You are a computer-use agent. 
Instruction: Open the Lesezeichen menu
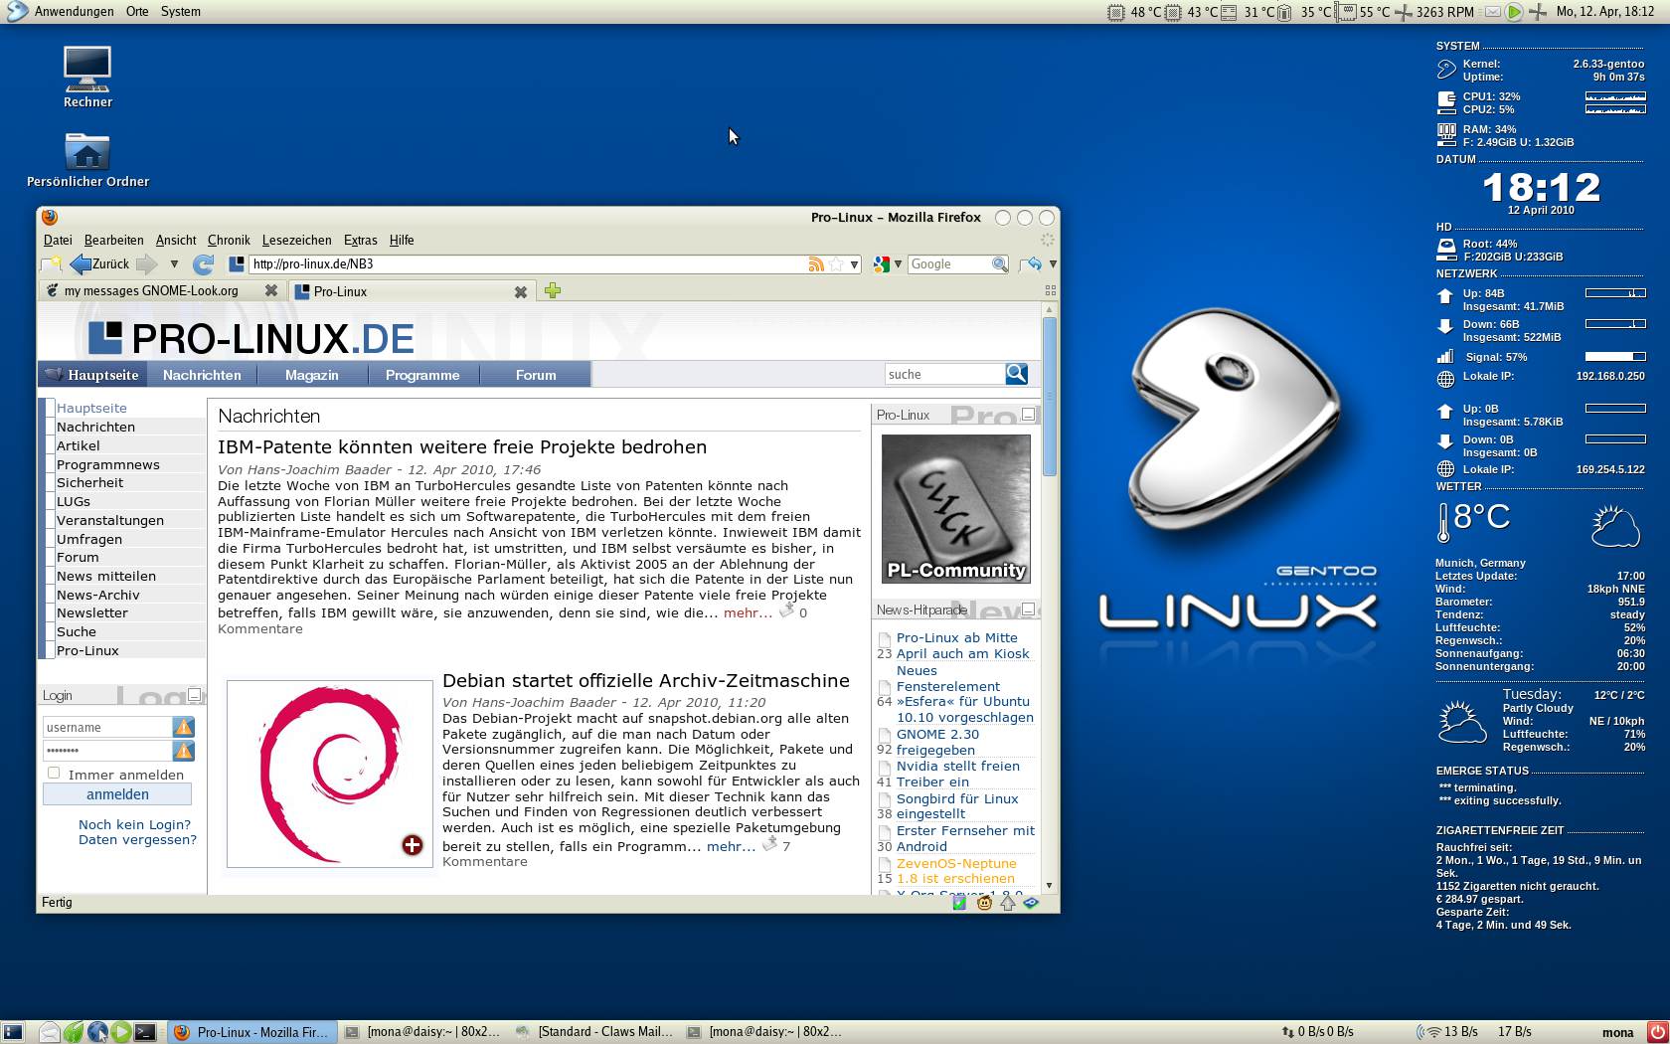(x=296, y=240)
